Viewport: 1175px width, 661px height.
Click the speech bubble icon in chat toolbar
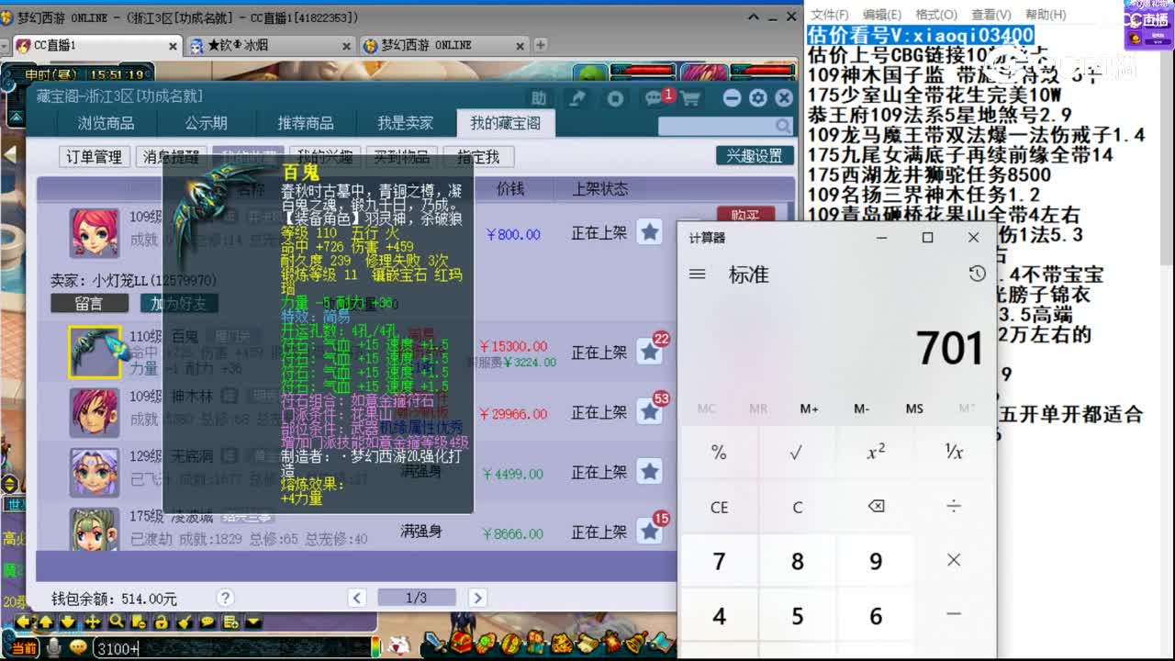pyautogui.click(x=207, y=622)
